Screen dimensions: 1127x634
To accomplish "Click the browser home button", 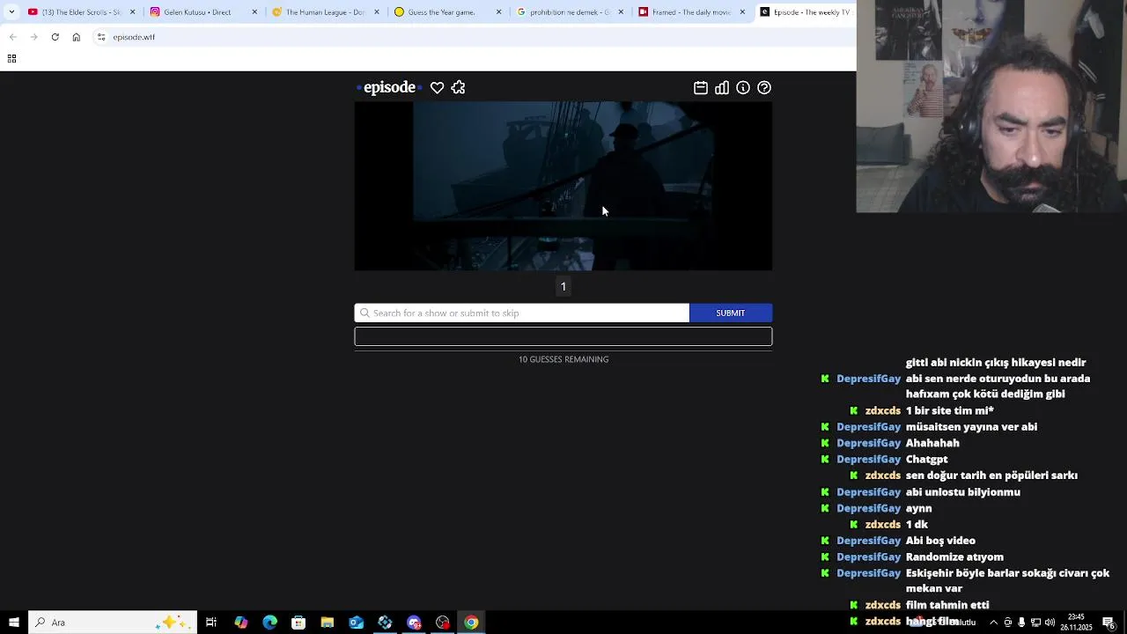I will [x=76, y=37].
